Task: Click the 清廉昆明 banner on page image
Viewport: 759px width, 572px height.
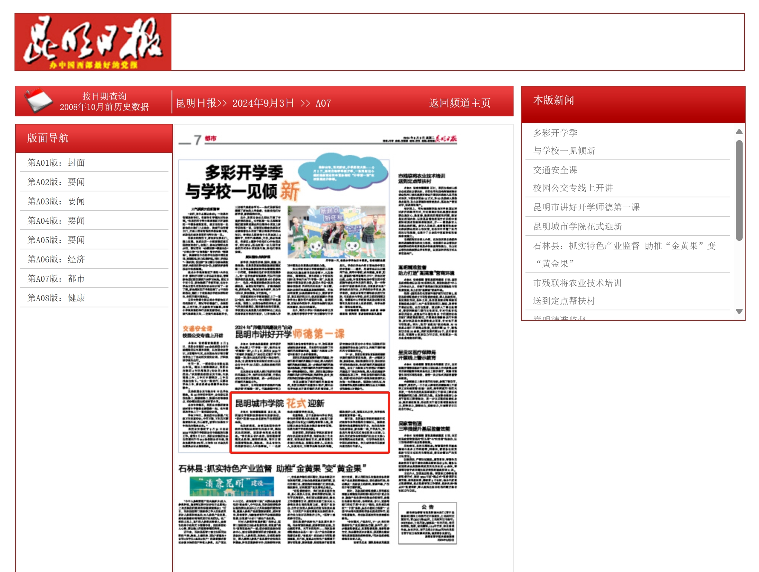Action: point(232,486)
